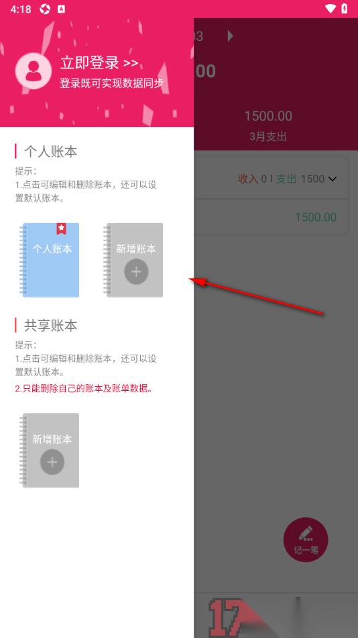This screenshot has width=358, height=638.
Task: Go to next month with right arrow
Action: (231, 36)
